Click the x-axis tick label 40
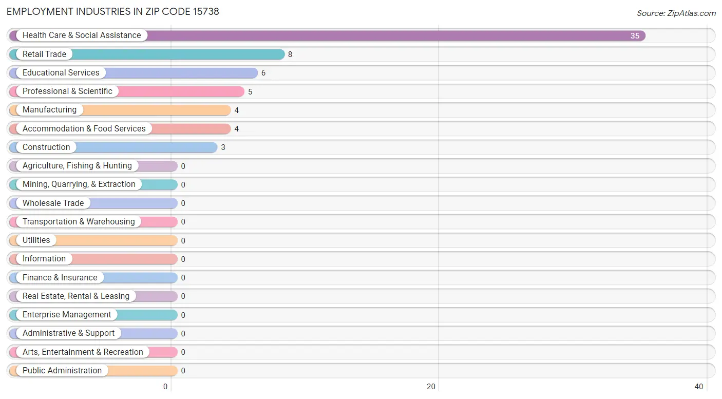Viewport: 722px width, 399px height. (699, 387)
